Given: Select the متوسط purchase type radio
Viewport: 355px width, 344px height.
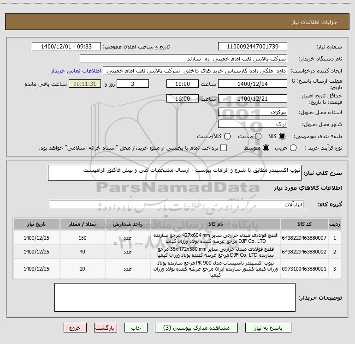Looking at the screenshot, I should [x=266, y=148].
